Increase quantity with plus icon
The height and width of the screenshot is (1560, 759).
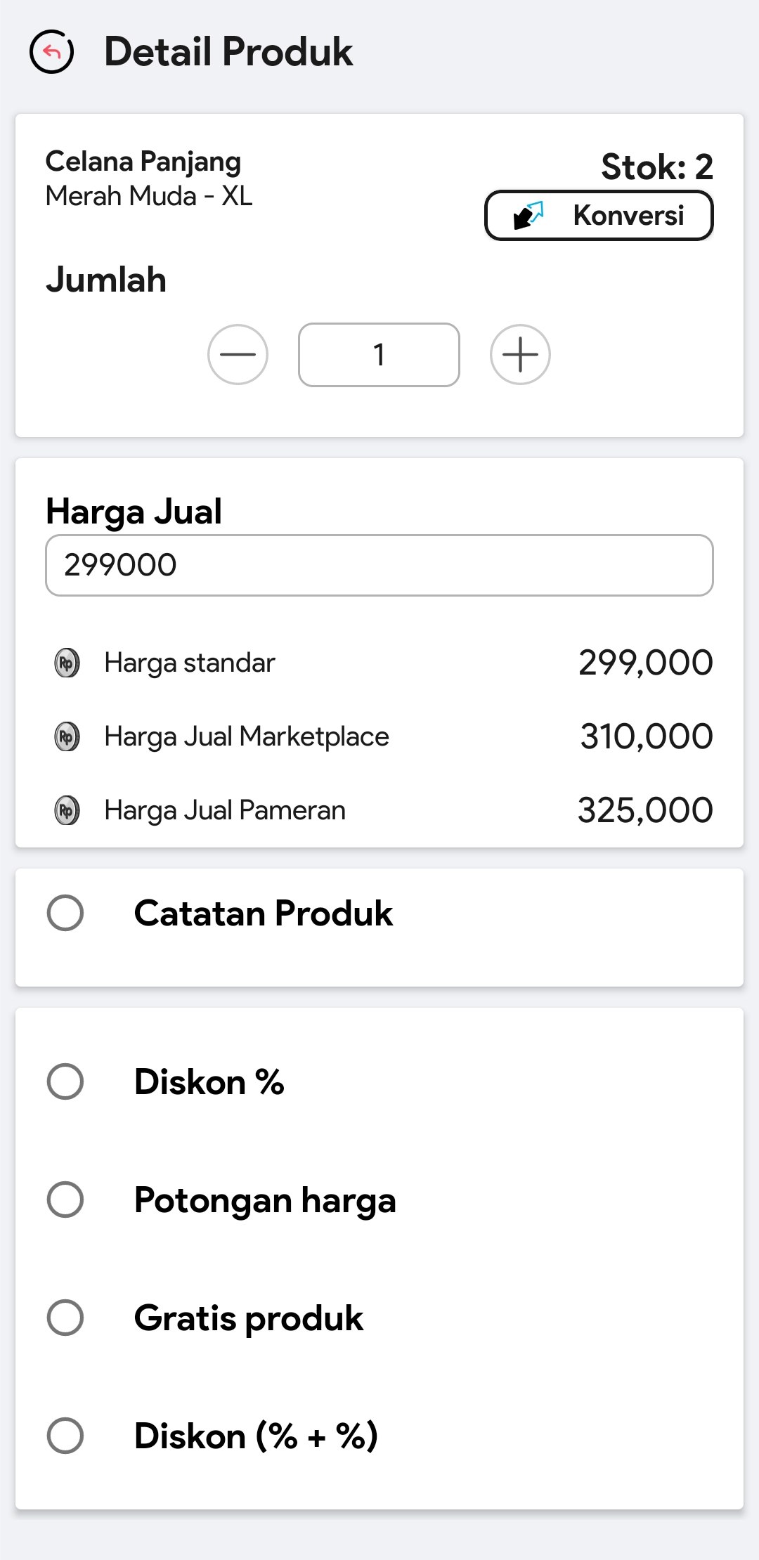520,354
